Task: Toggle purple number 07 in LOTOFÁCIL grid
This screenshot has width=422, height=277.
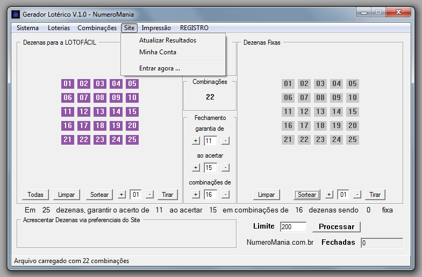Action: tap(84, 97)
